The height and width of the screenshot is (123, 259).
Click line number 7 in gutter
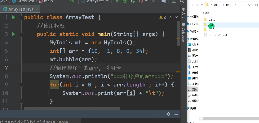coord(6,68)
